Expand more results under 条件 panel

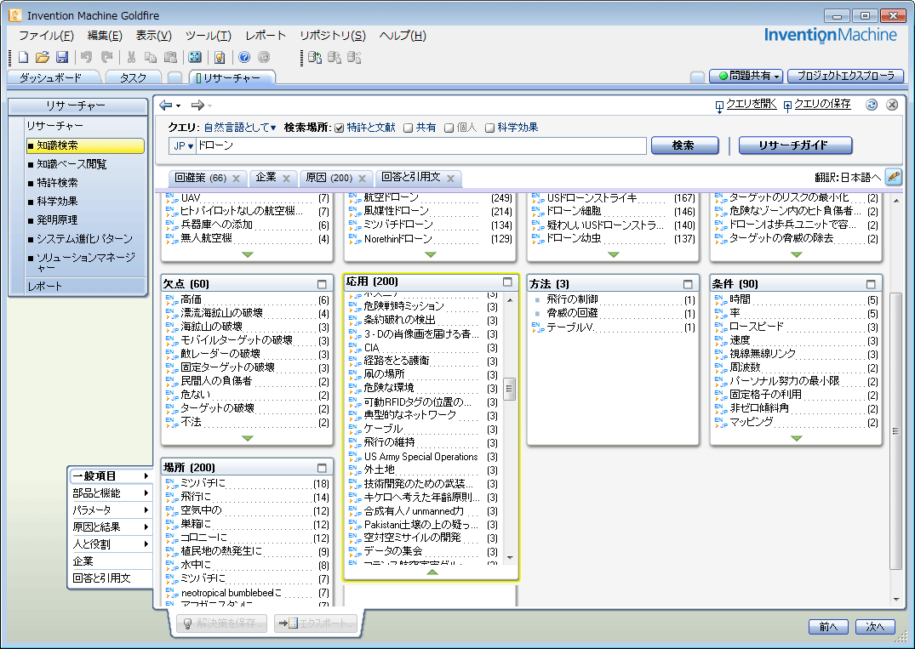797,439
